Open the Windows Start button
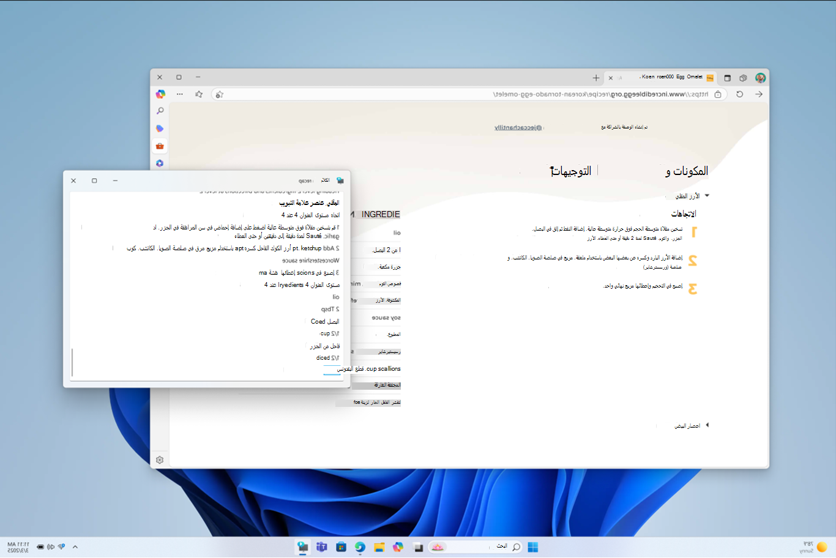 pyautogui.click(x=533, y=547)
